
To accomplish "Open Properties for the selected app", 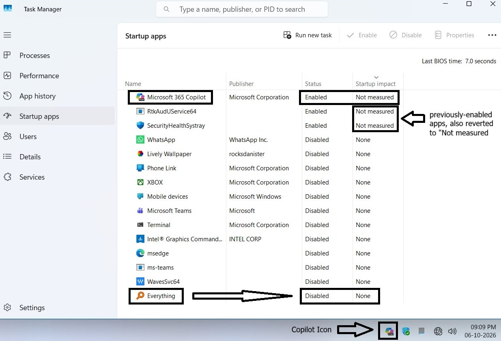I will [454, 35].
